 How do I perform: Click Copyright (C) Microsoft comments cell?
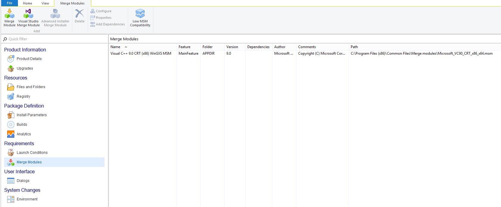pos(321,53)
